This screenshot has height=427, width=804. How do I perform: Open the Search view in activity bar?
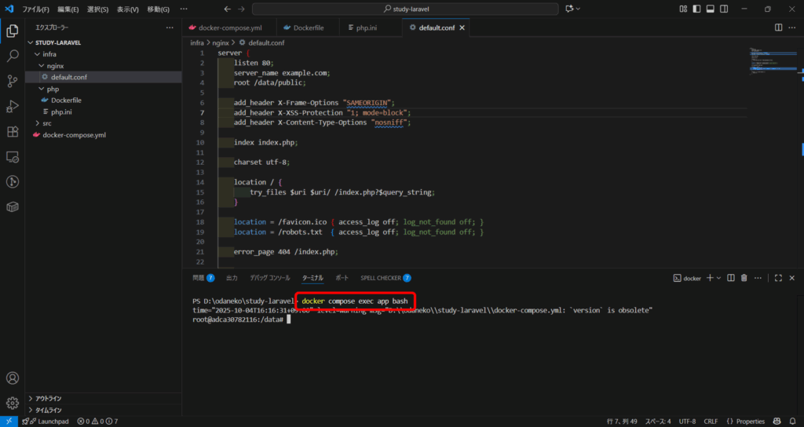[x=13, y=56]
